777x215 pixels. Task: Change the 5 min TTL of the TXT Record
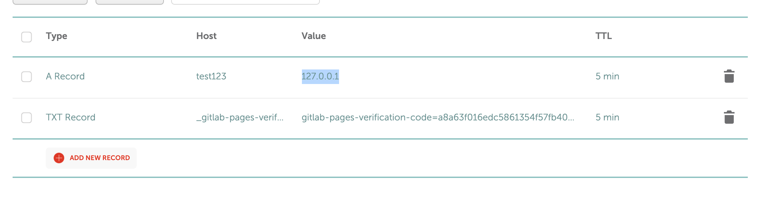[x=607, y=117]
